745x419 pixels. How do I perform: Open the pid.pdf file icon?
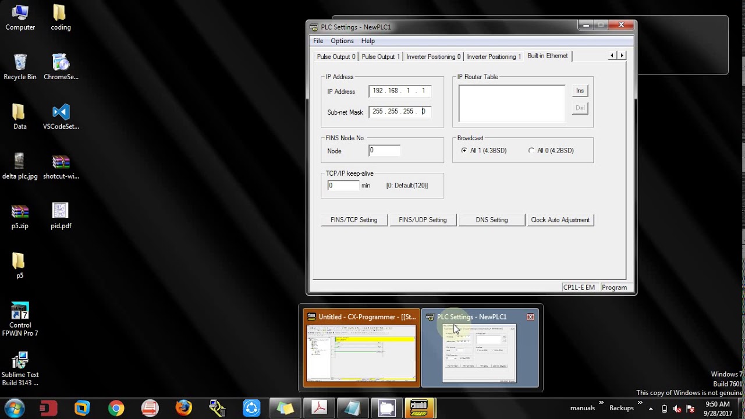(61, 216)
